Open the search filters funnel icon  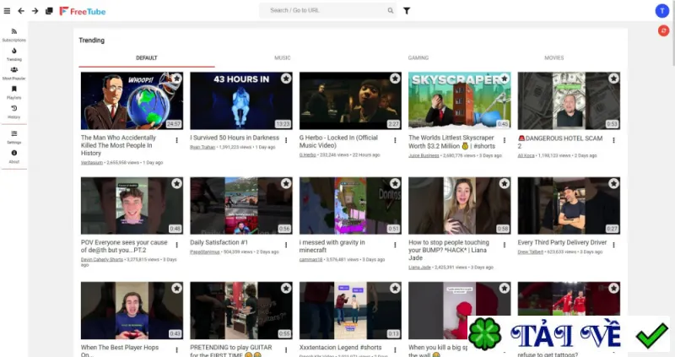point(407,11)
